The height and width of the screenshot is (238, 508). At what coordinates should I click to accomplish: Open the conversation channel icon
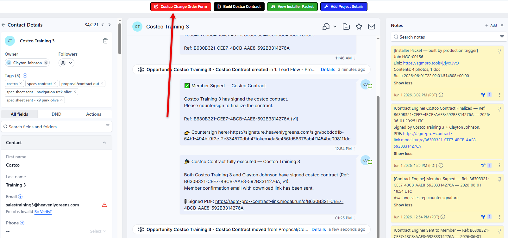point(326,27)
